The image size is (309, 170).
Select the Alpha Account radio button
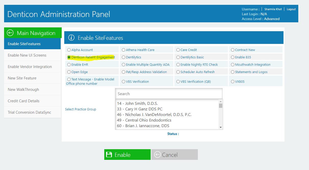click(x=69, y=50)
